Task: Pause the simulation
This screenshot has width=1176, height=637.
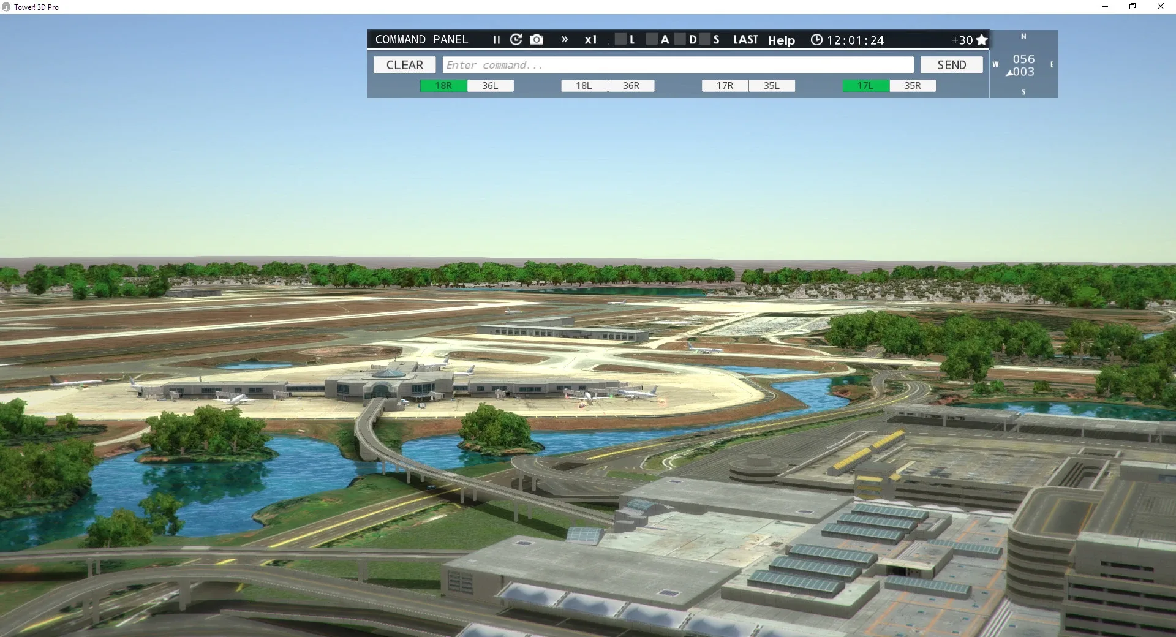Action: pos(496,40)
